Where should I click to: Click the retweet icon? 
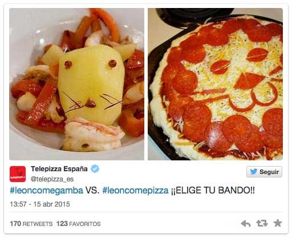[x=262, y=223]
